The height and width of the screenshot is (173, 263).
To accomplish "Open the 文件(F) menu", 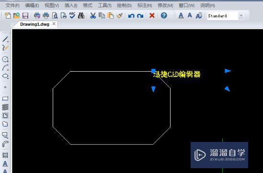I will (12, 6).
